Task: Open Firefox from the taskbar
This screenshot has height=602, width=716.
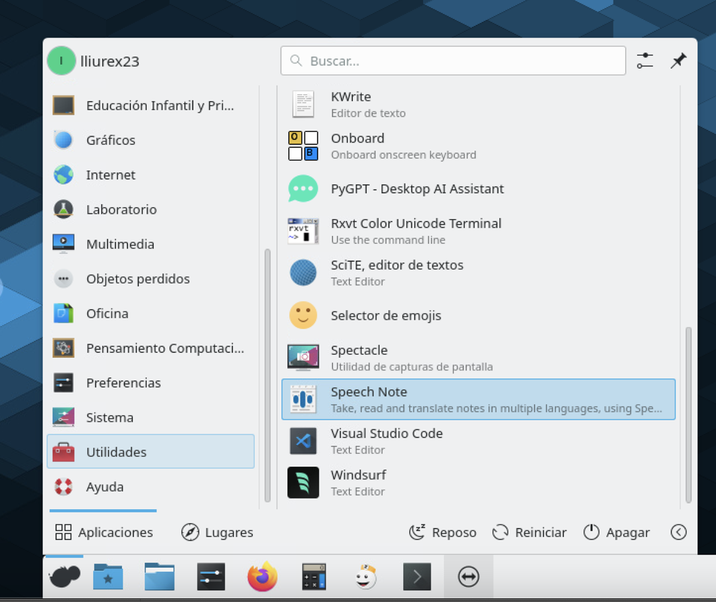Action: 262,577
